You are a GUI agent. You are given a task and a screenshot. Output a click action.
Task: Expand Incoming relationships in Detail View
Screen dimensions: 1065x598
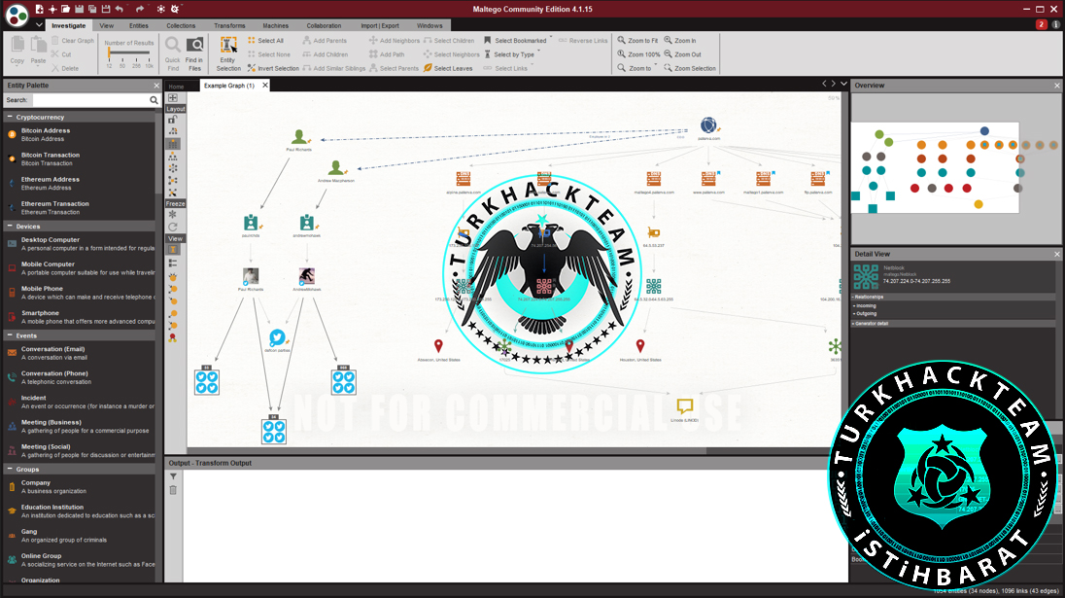click(865, 305)
